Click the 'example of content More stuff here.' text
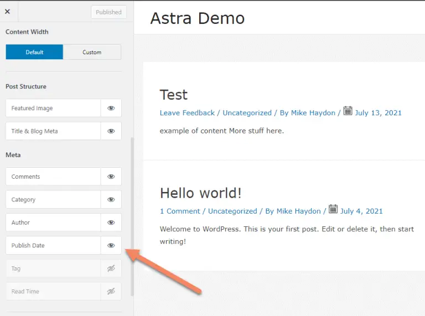 [222, 131]
